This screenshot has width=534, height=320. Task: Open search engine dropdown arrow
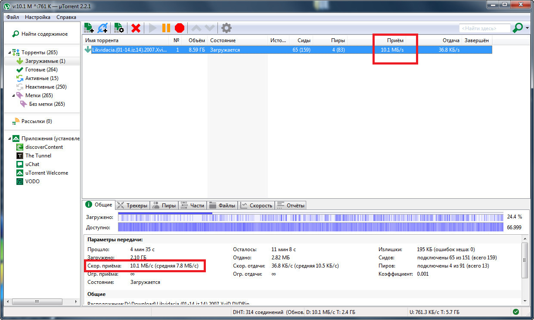(527, 28)
